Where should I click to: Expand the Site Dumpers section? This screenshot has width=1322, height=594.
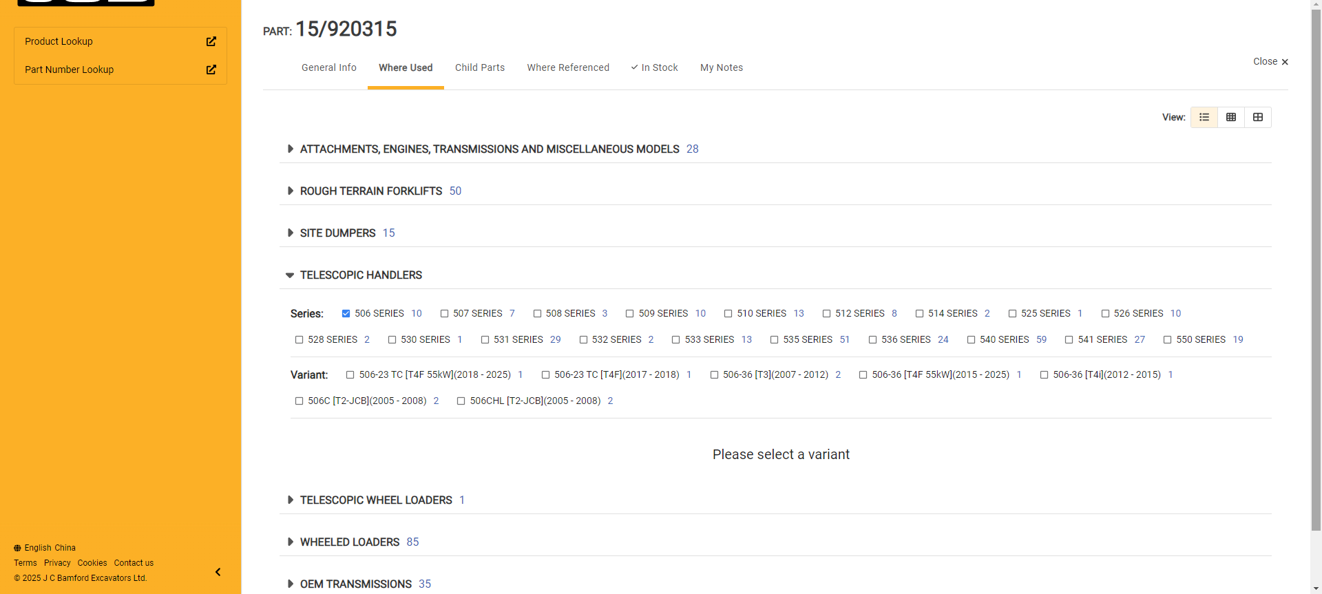click(x=290, y=233)
